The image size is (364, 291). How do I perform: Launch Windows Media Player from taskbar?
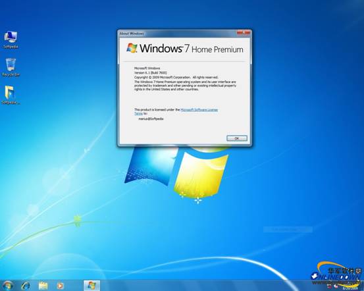coord(60,286)
